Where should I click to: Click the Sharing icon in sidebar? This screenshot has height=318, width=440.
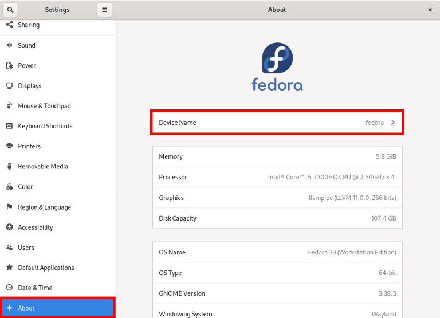[9, 25]
